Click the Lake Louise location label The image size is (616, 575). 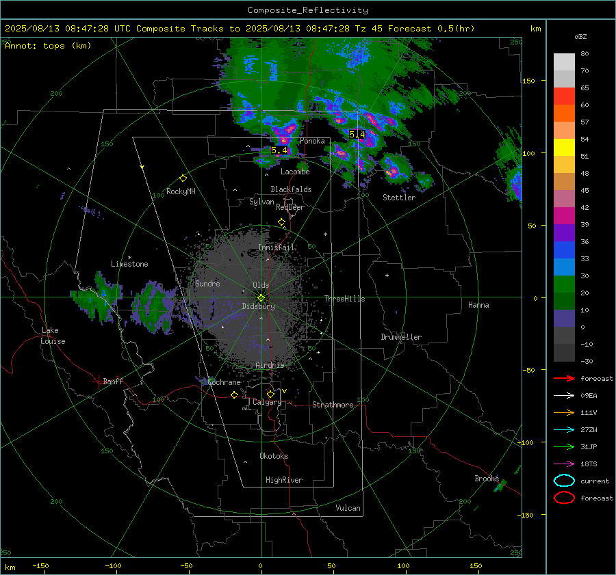point(53,336)
